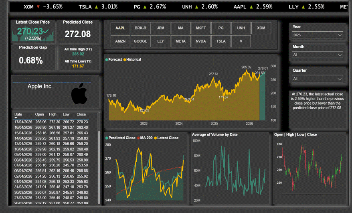The height and width of the screenshot is (213, 352).
Task: Select the AMZN ticker button
Action: (120, 41)
